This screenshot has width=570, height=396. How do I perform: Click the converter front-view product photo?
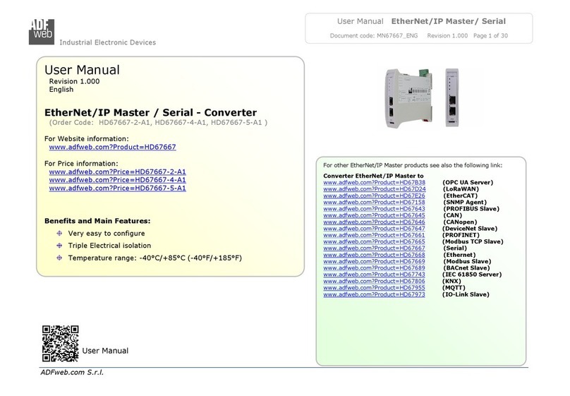click(452, 97)
